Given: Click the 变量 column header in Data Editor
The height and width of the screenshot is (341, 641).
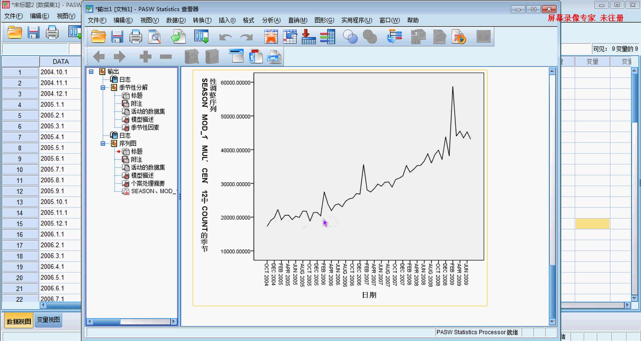Looking at the screenshot, I should (592, 62).
